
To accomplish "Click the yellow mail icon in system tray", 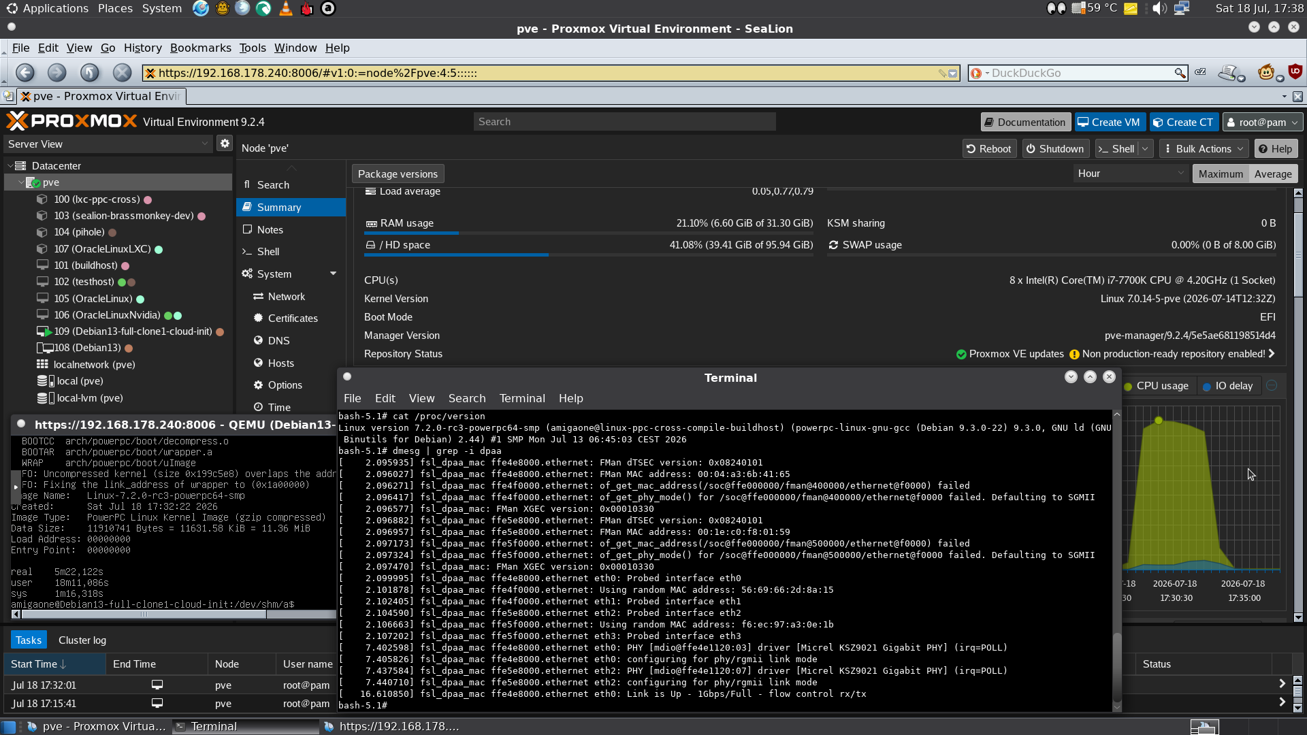I will (x=1131, y=9).
